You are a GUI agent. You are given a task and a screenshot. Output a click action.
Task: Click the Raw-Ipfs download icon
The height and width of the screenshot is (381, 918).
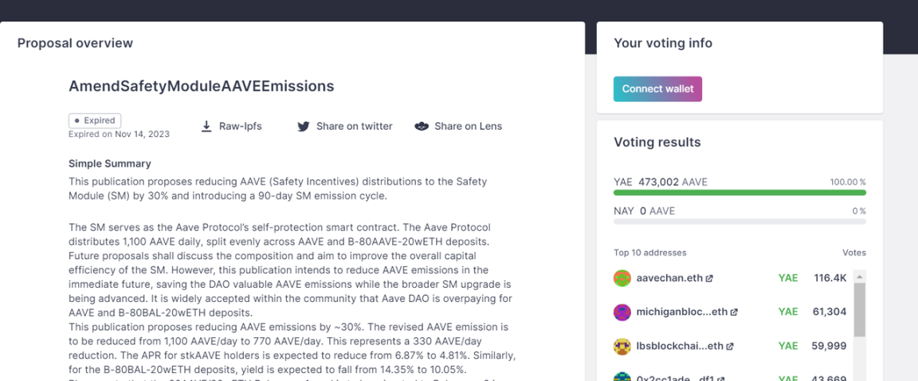pyautogui.click(x=206, y=126)
